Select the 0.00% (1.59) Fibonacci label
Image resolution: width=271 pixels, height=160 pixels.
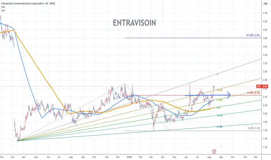[x=254, y=128]
